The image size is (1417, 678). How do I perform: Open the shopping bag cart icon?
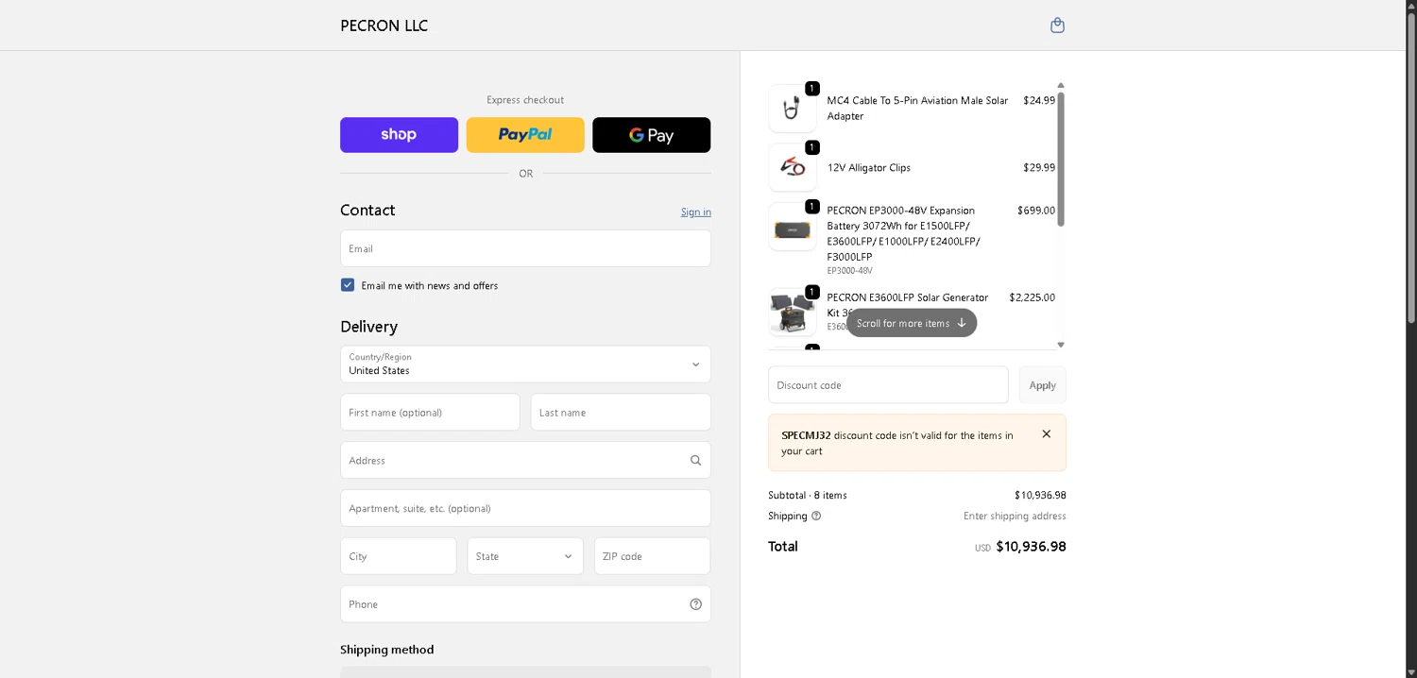pyautogui.click(x=1057, y=25)
